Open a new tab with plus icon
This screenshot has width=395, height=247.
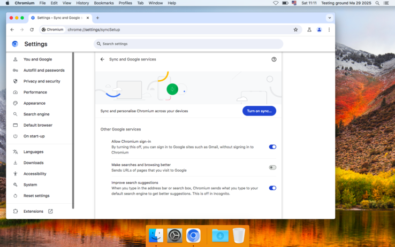click(x=97, y=18)
